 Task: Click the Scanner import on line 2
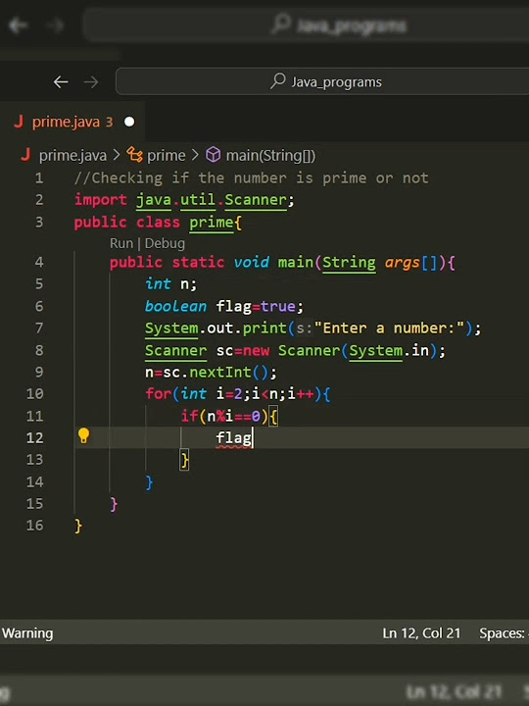click(x=255, y=200)
